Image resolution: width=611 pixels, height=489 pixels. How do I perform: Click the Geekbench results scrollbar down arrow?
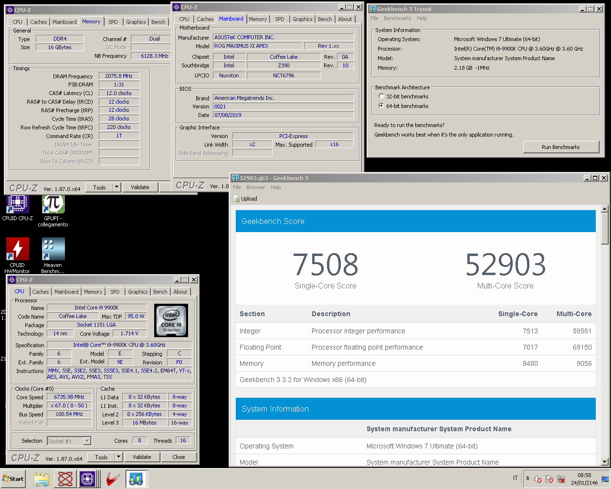[x=605, y=462]
